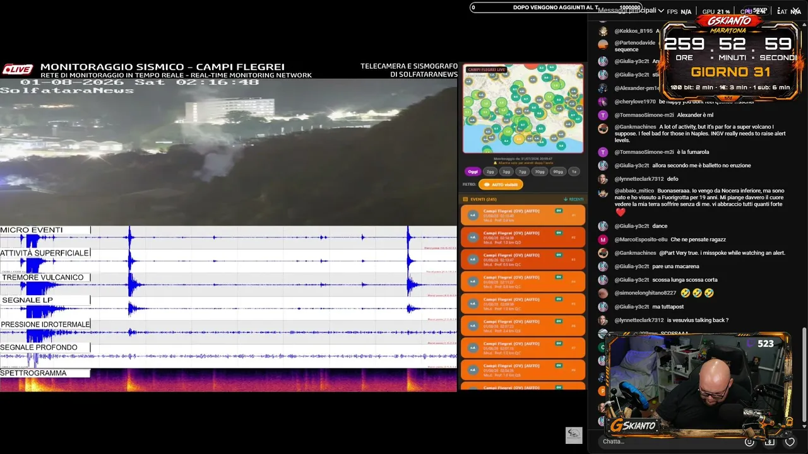The width and height of the screenshot is (808, 454).
Task: Click the Campi Flegrei live map
Action: coord(523,108)
